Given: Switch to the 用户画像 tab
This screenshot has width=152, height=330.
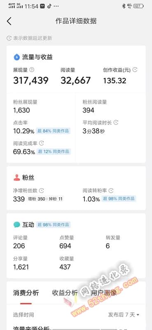Looking at the screenshot, I should click(x=104, y=293).
